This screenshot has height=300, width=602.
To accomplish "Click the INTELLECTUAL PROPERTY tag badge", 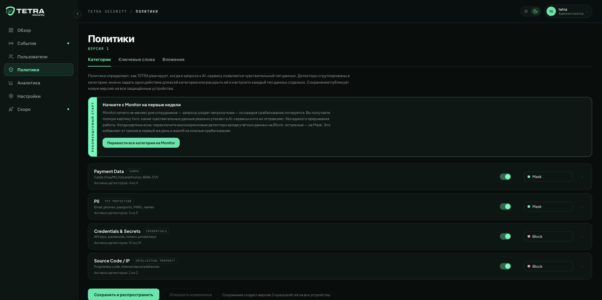I will (x=155, y=261).
